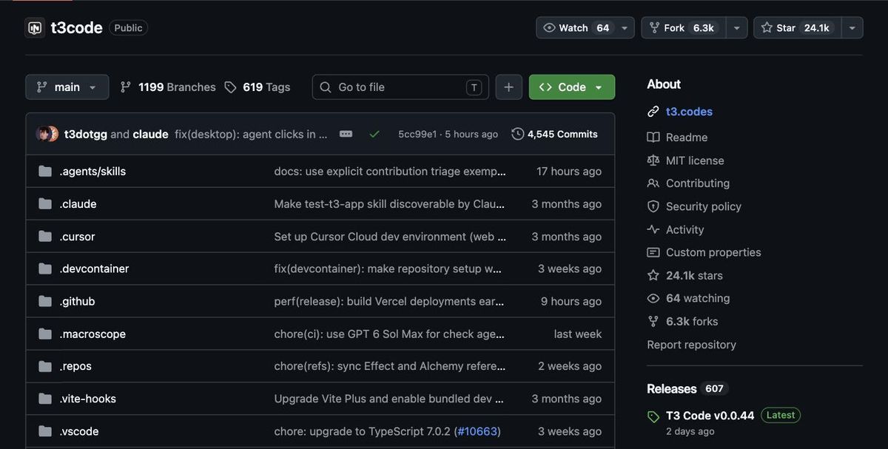Open the Readme link
This screenshot has height=449, width=888.
click(x=687, y=138)
